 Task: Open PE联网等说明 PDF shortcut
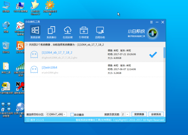tap(6, 88)
